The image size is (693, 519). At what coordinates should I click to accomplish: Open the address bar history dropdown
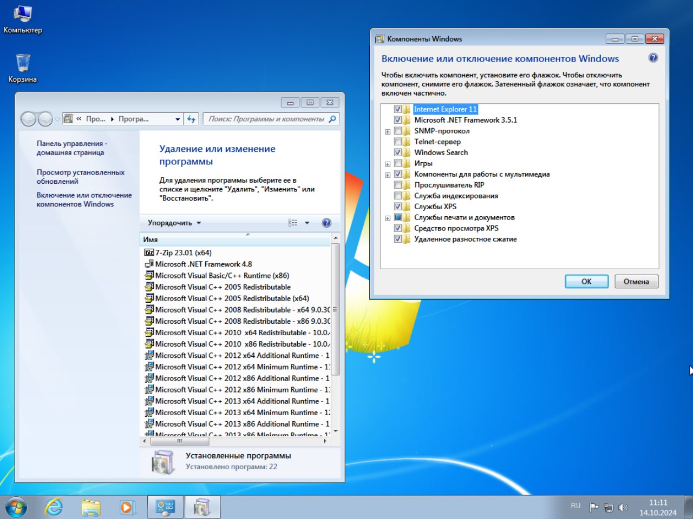pyautogui.click(x=178, y=119)
